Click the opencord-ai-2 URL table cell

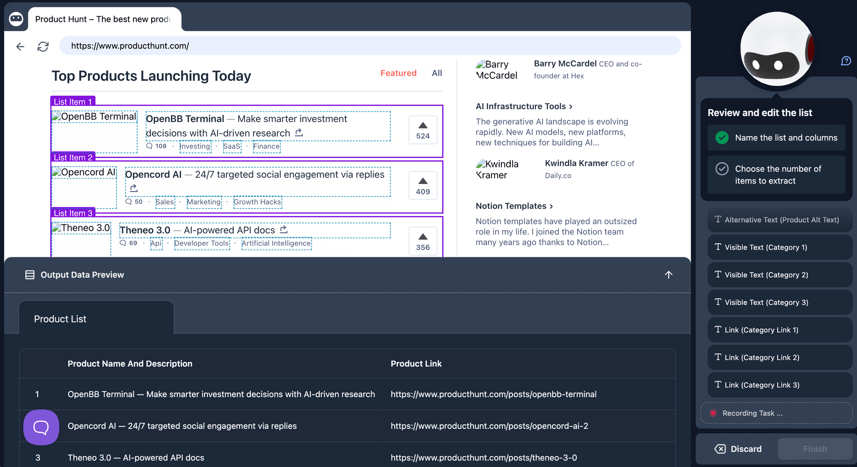tap(489, 425)
